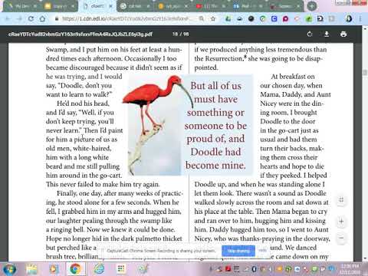368x276 pixels.
Task: Select the active PDF tab
Action: (97, 6)
